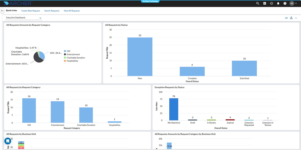This screenshot has width=301, height=150.
Task: Open the Executive Dashboard dropdown
Action: (24, 18)
